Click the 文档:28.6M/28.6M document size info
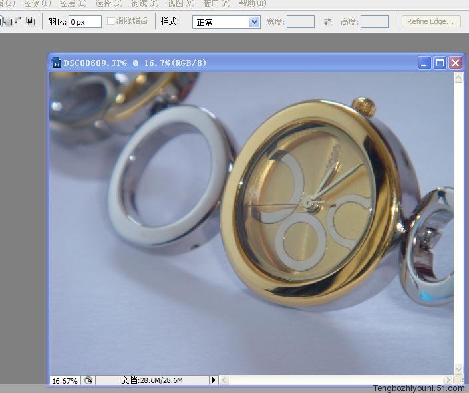 152,380
